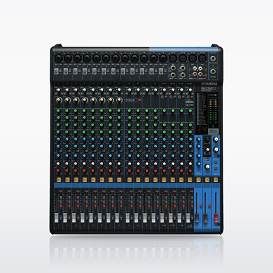Image resolution: width=273 pixels, height=273 pixels.
Task: Click the top-right foot switch jack
Action: click(x=213, y=59)
